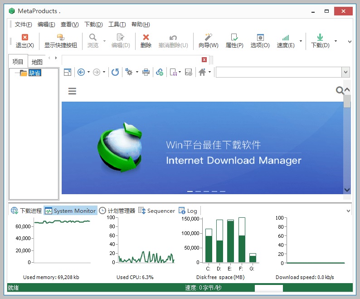The height and width of the screenshot is (299, 360).
Task: Expand the bottom panel tabs chevron
Action: (348, 211)
